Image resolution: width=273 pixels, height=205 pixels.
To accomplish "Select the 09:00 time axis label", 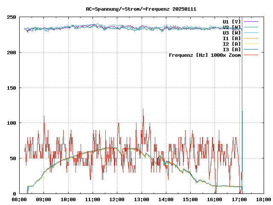I will point(44,199).
